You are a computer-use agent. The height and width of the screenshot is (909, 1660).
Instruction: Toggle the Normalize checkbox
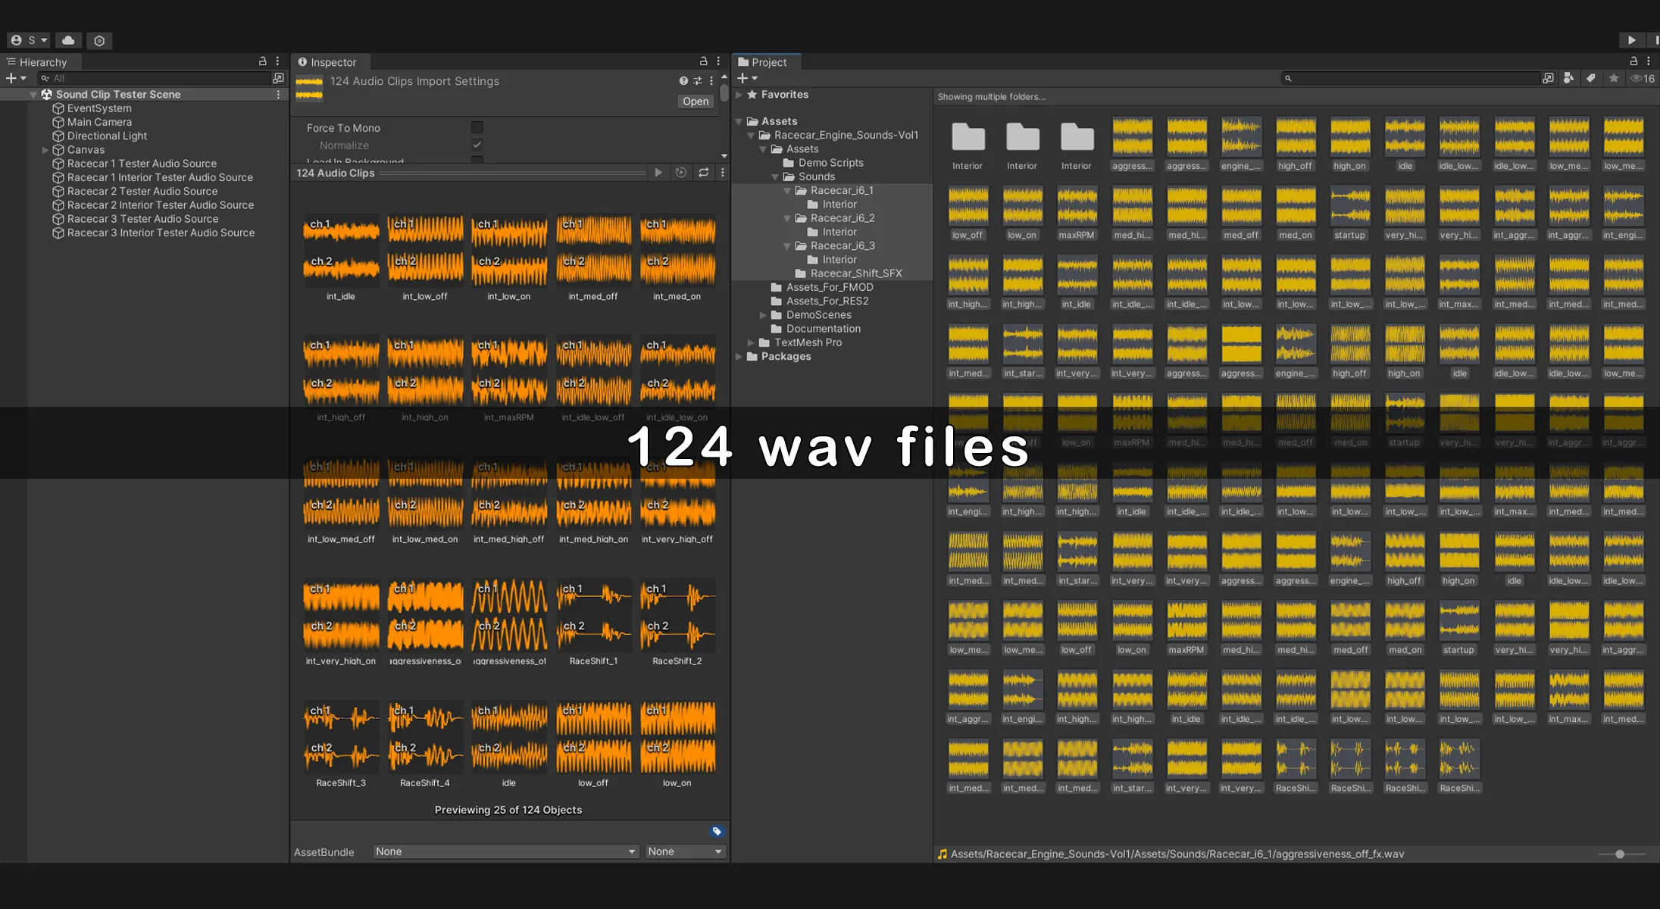(x=477, y=145)
